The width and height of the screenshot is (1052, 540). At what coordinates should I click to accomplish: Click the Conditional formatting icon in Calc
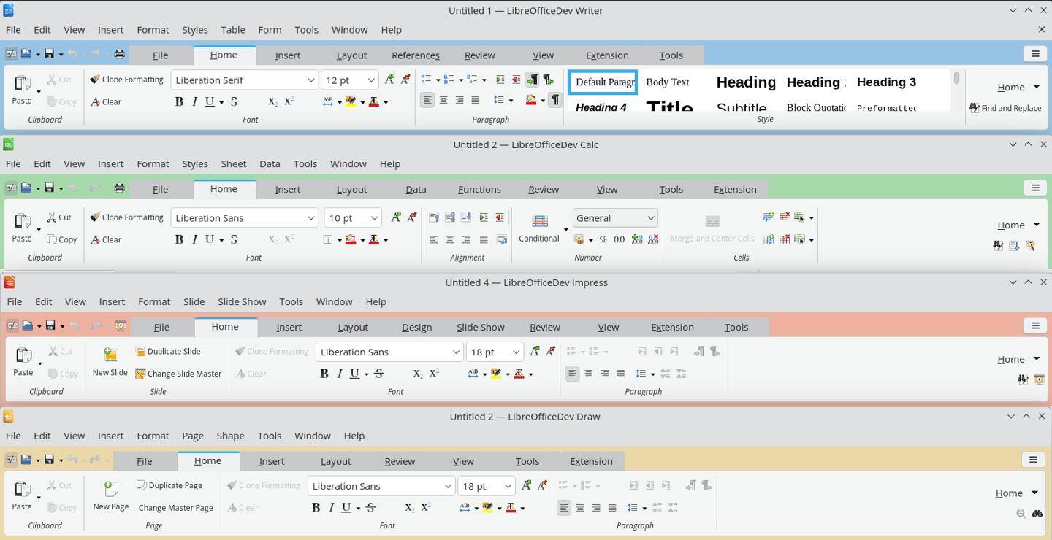(x=539, y=228)
